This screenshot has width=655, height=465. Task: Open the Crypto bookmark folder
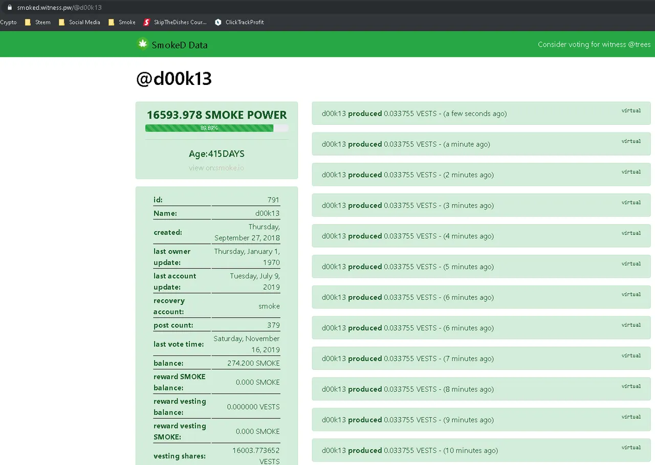[x=8, y=22]
